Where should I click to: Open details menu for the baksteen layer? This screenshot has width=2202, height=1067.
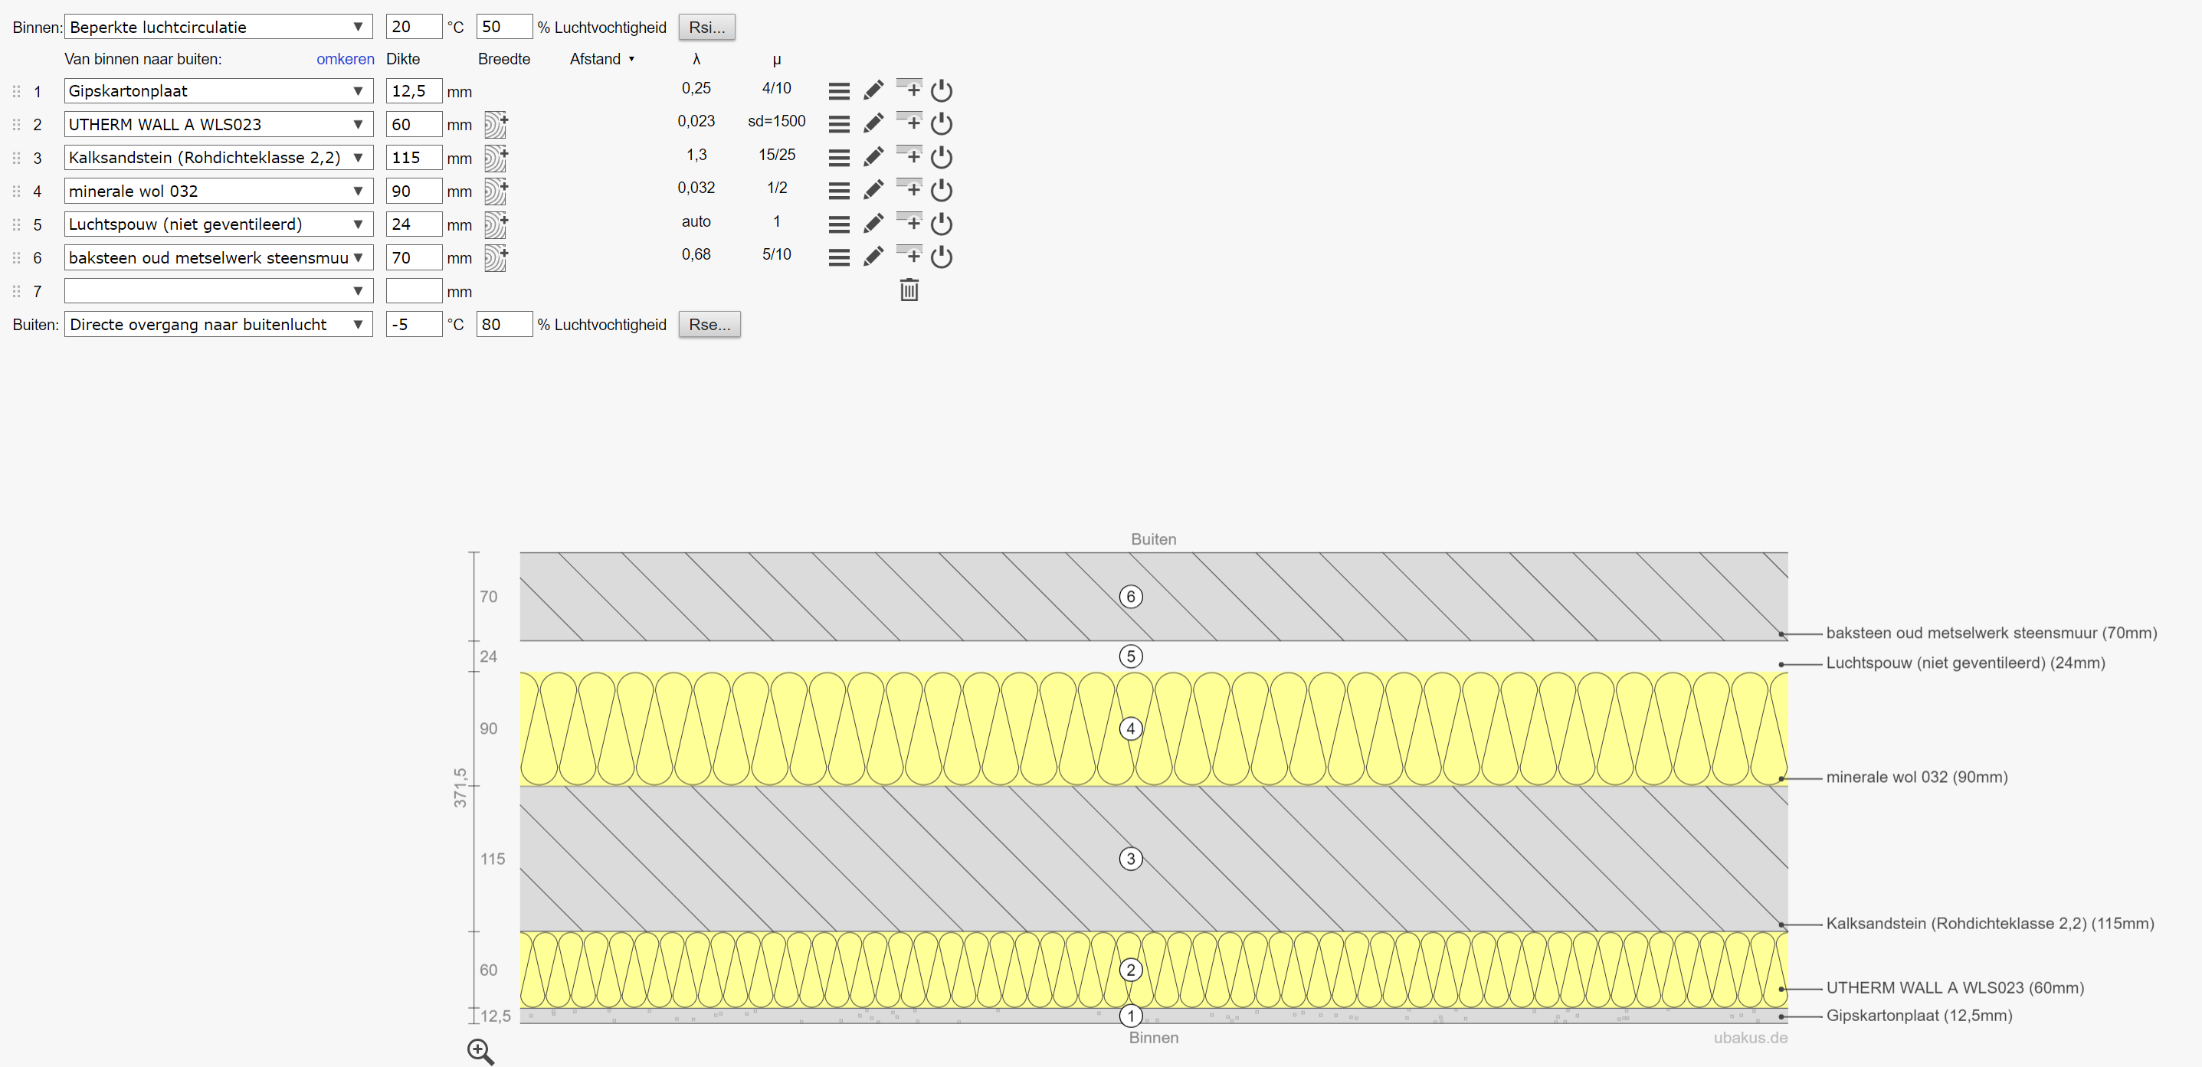838,257
